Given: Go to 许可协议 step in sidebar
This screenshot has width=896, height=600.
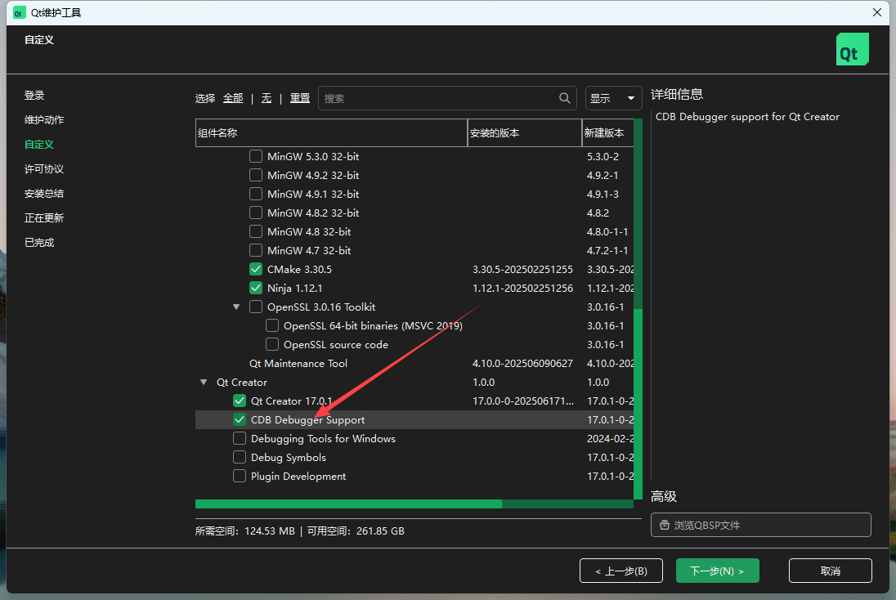Looking at the screenshot, I should [44, 169].
